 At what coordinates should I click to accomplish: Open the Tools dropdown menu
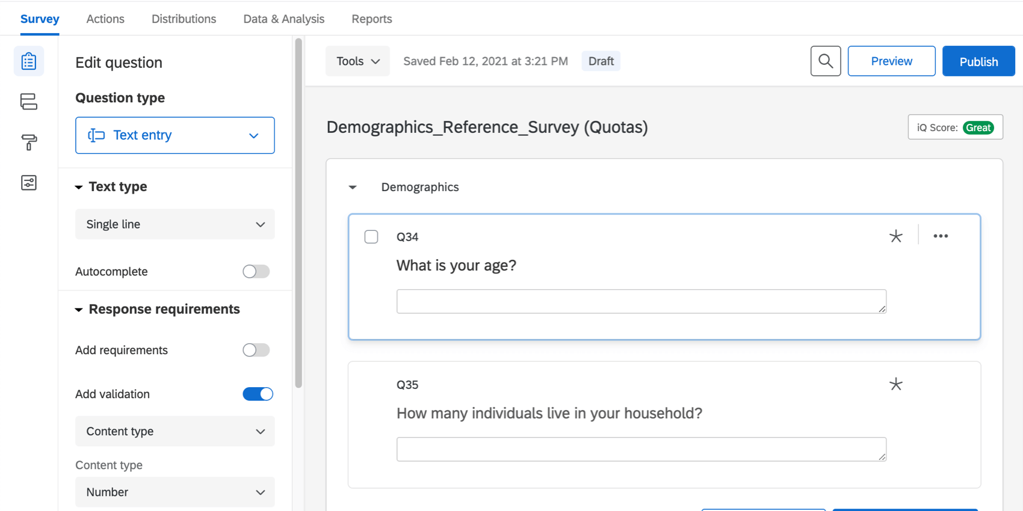pos(357,61)
